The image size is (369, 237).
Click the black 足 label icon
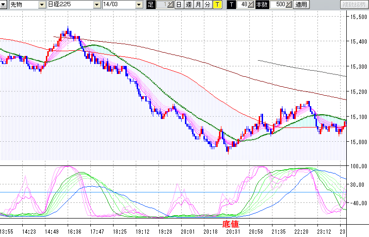150,5
